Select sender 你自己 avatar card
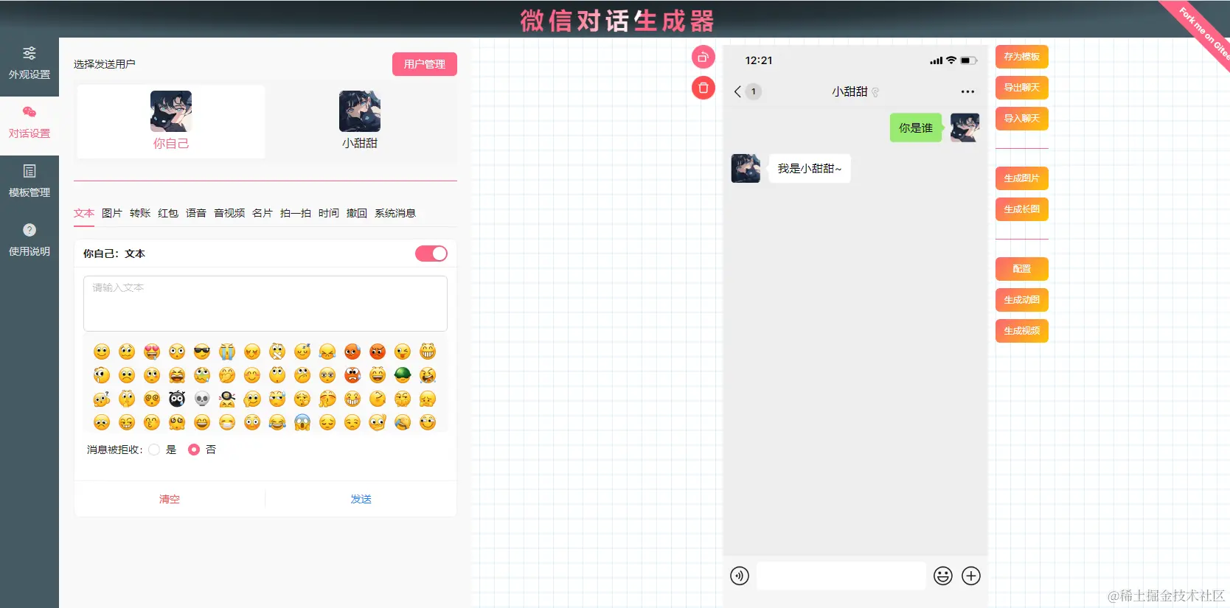This screenshot has width=1230, height=608. (x=171, y=122)
